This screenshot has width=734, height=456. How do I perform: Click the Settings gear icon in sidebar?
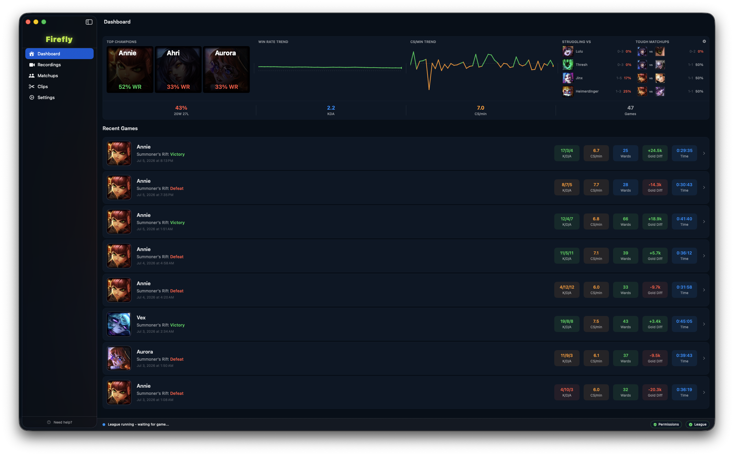point(32,97)
